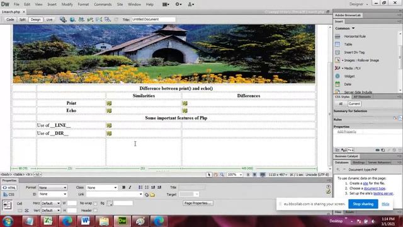The width and height of the screenshot is (403, 227).
Task: Open the Site menu
Action: point(120,4)
